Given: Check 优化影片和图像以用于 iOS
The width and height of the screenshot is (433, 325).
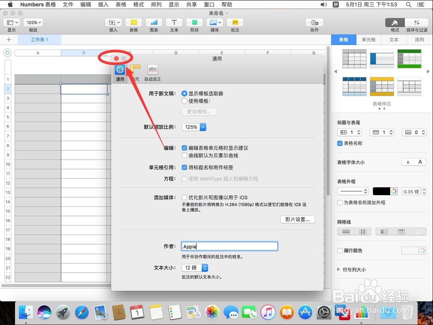Looking at the screenshot, I should pyautogui.click(x=185, y=197).
